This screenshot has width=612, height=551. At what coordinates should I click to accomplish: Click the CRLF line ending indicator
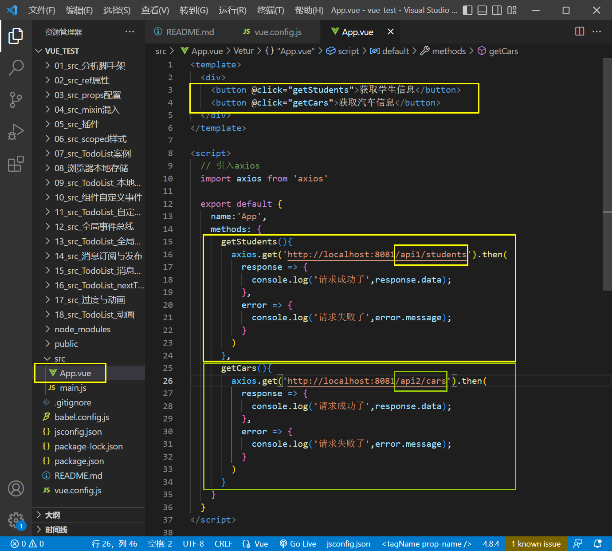pos(223,544)
